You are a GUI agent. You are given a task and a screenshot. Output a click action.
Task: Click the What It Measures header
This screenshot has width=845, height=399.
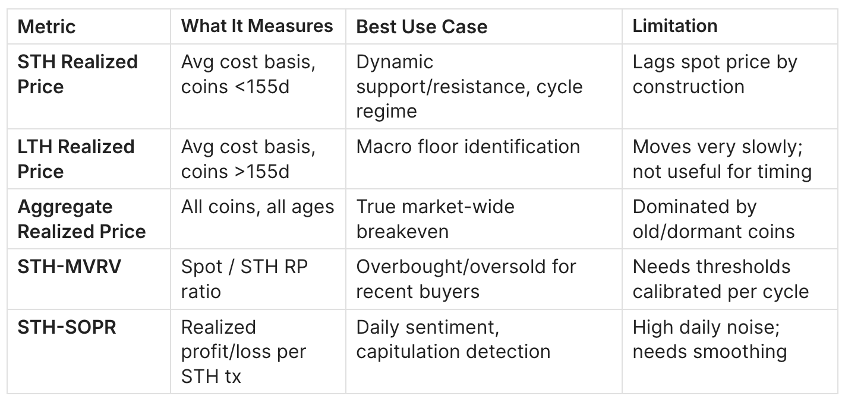257,26
